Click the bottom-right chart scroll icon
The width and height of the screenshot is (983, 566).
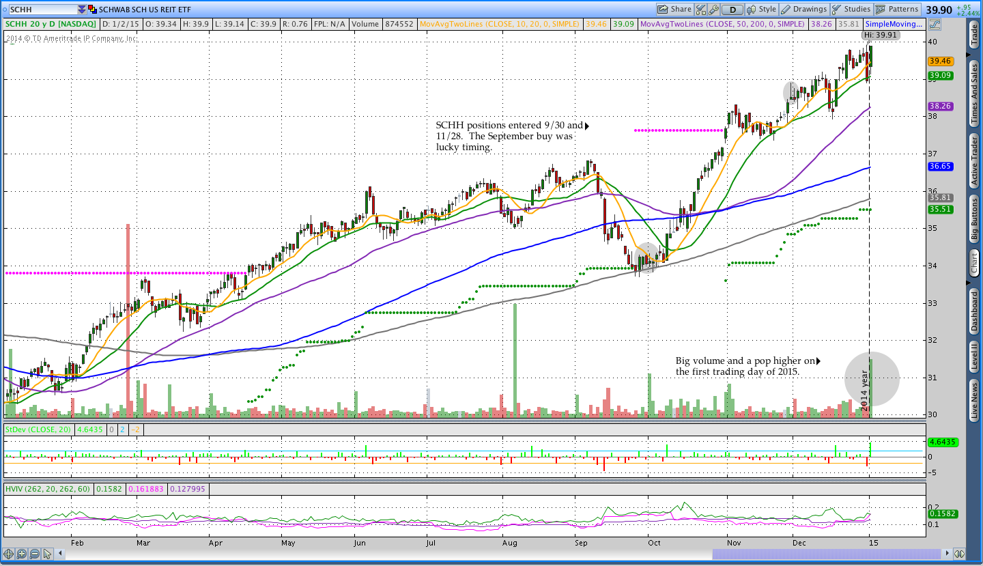pos(959,554)
